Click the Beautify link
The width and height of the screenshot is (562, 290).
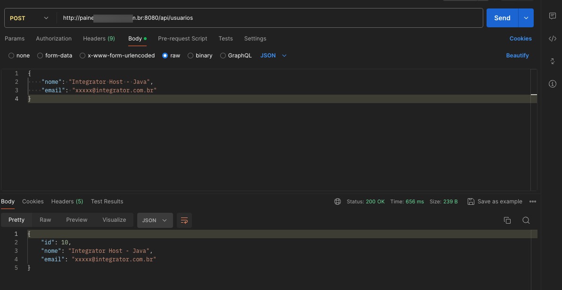517,56
